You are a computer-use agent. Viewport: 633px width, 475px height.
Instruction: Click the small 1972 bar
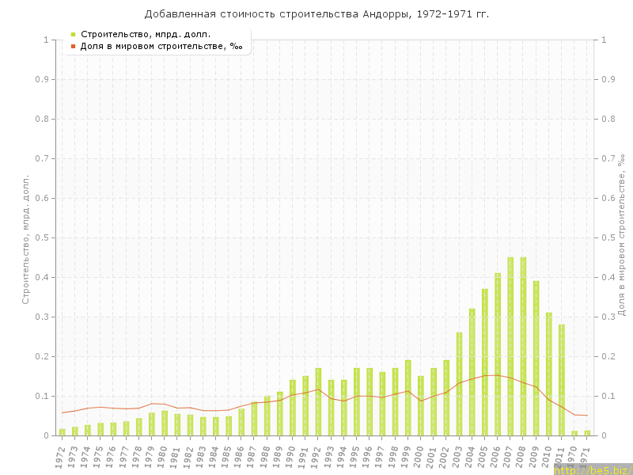pos(62,431)
